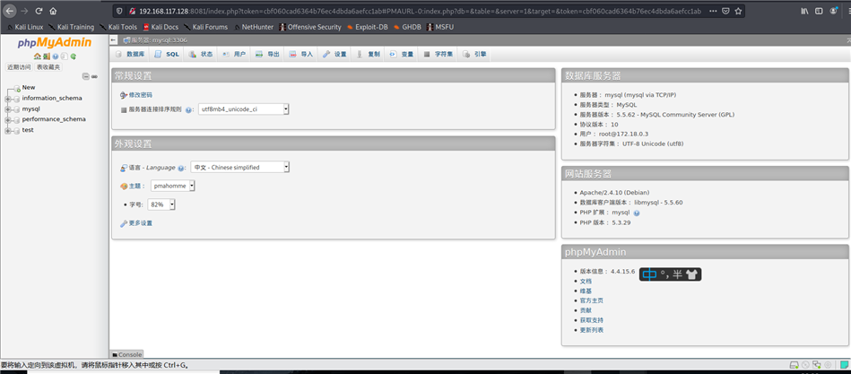Open 文档 documentation link
Viewport: 851px width, 374px height.
[x=586, y=282]
